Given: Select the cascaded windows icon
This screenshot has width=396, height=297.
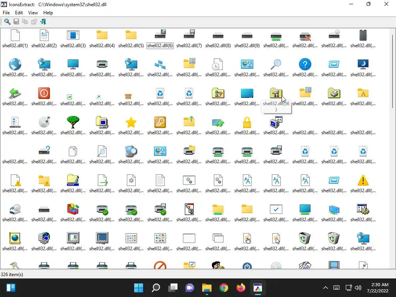Looking at the screenshot, I should coord(218,238).
